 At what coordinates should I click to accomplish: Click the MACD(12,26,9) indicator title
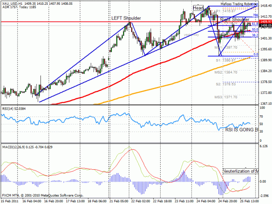click(x=27, y=147)
